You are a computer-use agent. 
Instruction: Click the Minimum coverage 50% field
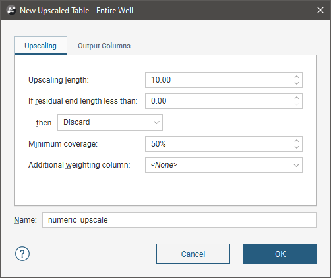point(219,144)
